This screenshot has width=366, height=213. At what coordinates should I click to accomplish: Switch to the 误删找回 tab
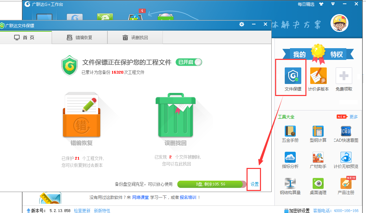click(135, 38)
